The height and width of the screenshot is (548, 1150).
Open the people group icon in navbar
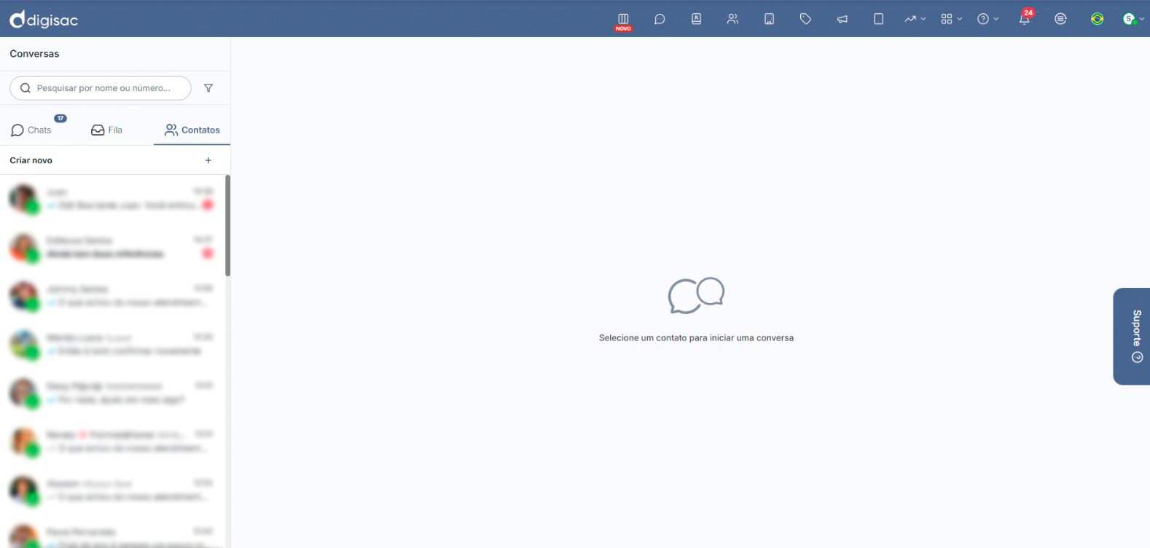point(732,19)
